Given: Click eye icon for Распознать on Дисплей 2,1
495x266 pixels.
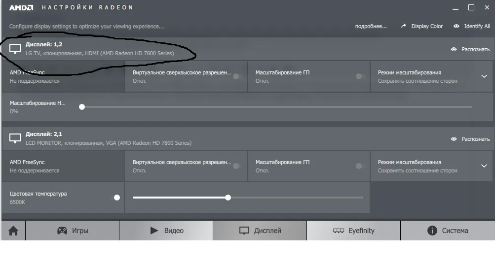Looking at the screenshot, I should click(454, 139).
